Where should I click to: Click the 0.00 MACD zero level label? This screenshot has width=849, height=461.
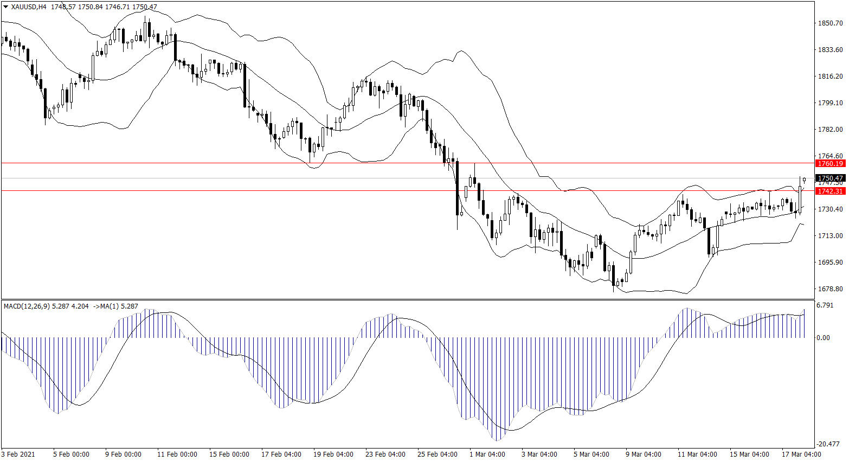[x=823, y=338]
